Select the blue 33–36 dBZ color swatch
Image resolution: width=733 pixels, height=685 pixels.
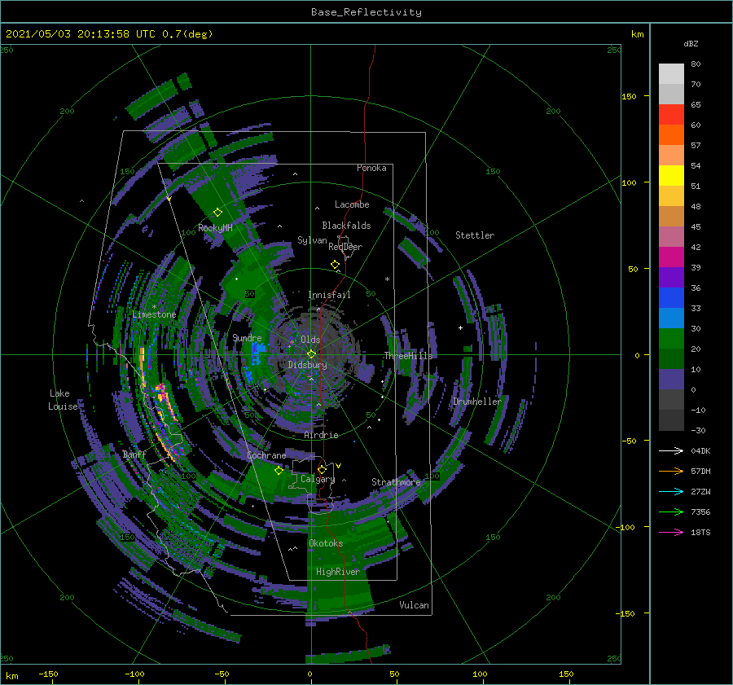click(x=671, y=298)
